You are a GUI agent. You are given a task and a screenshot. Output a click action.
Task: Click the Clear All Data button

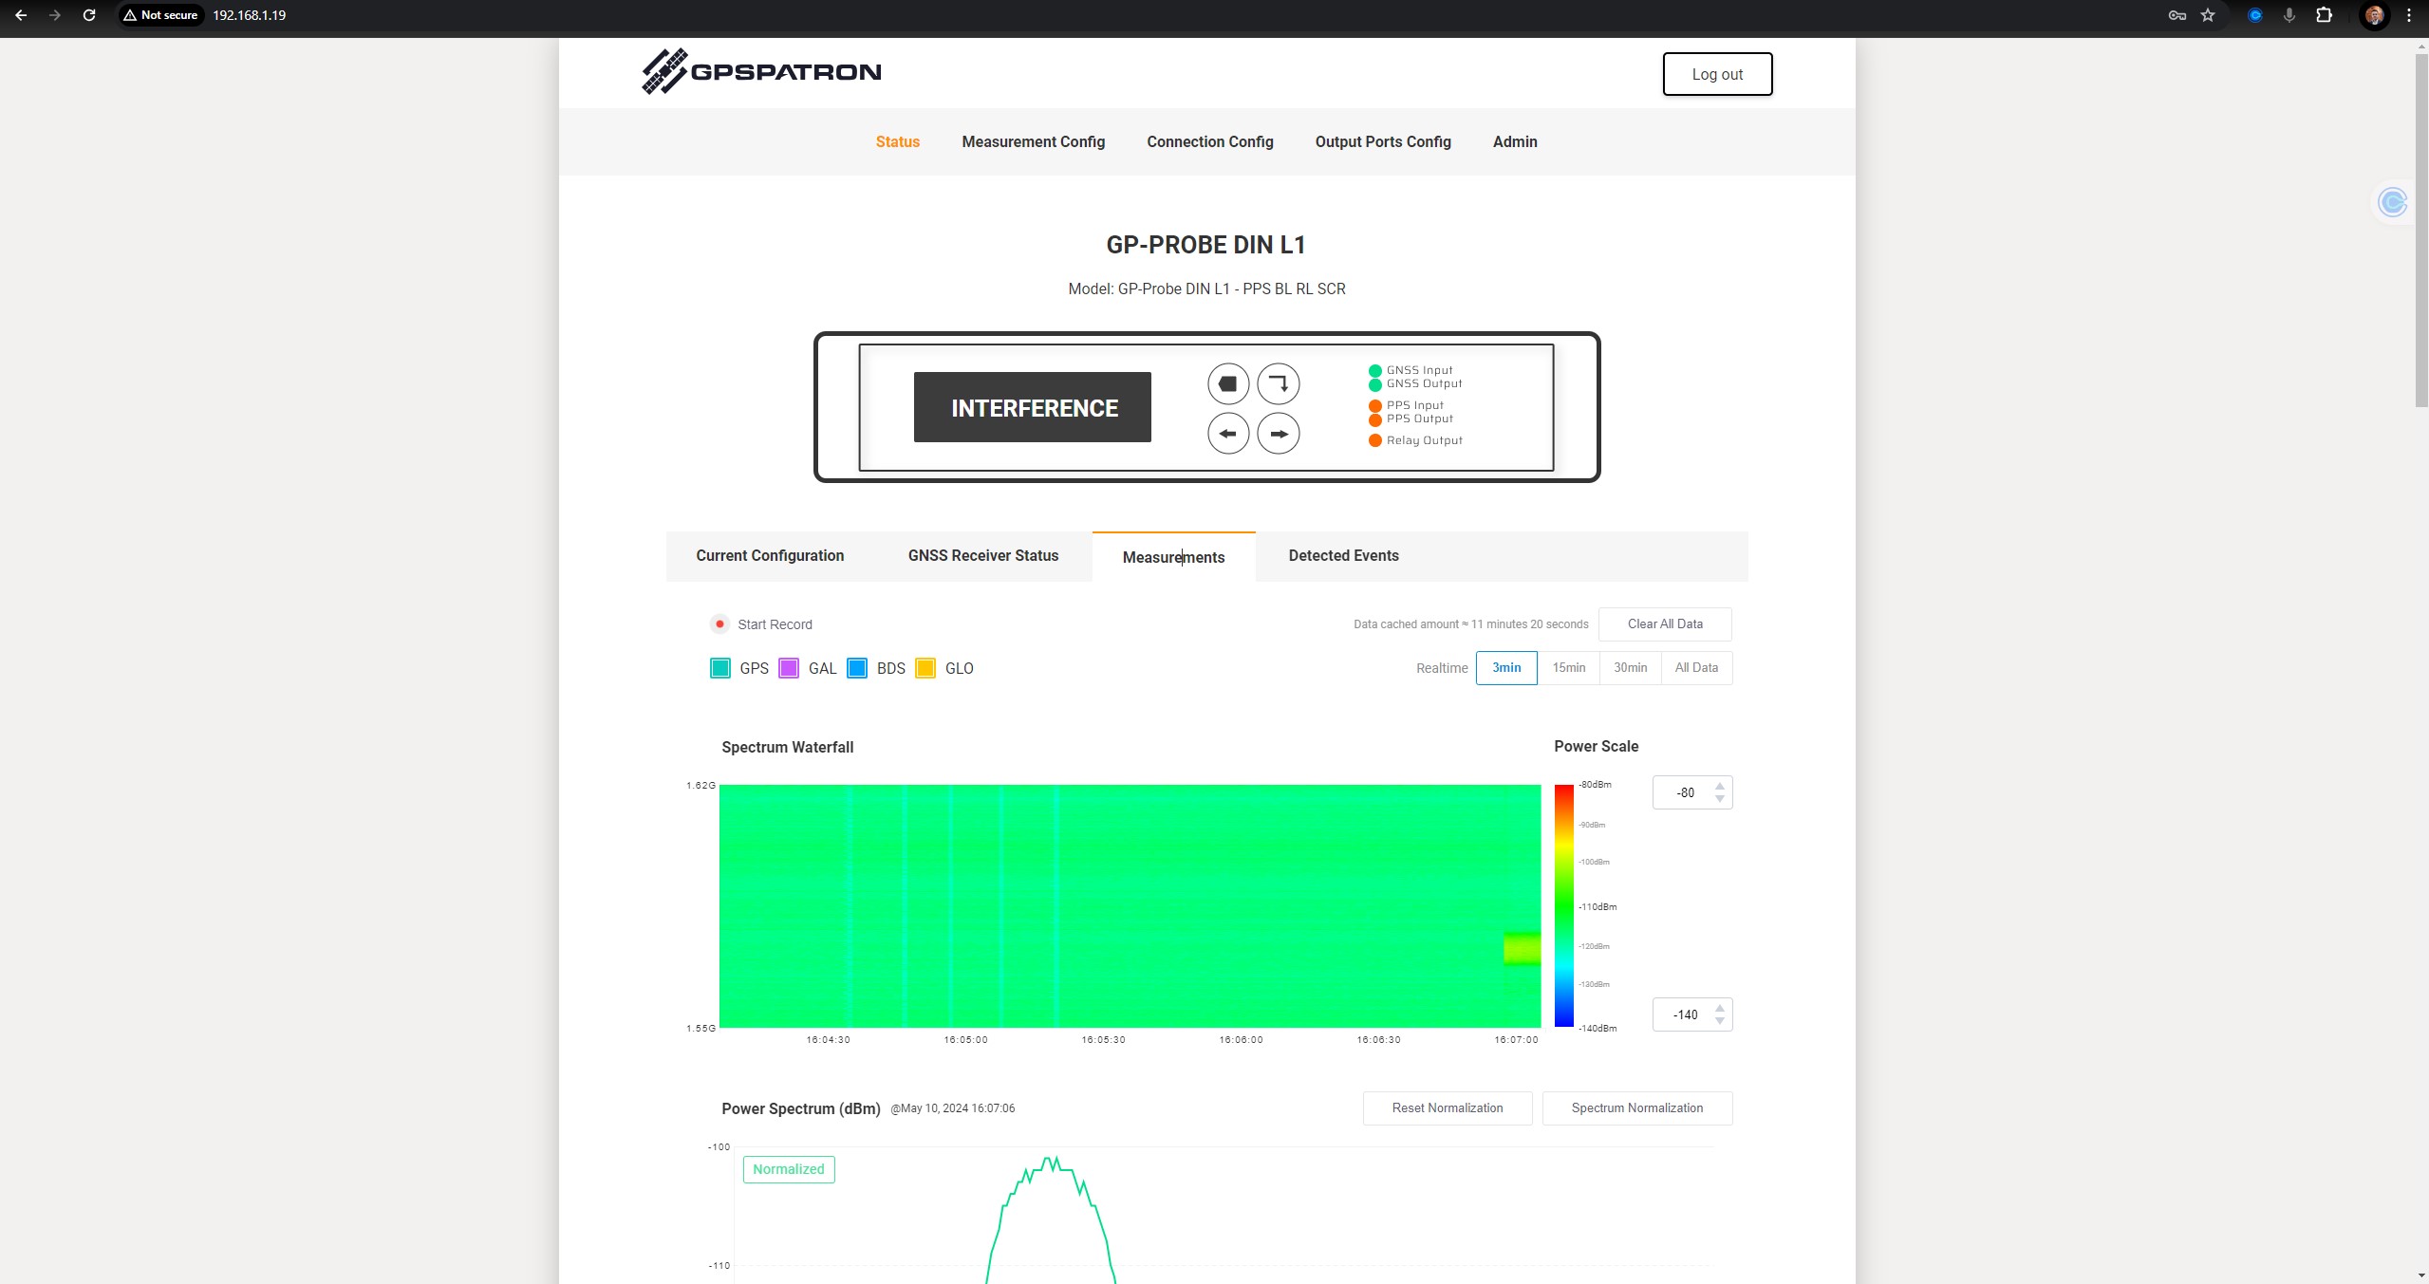1665,623
